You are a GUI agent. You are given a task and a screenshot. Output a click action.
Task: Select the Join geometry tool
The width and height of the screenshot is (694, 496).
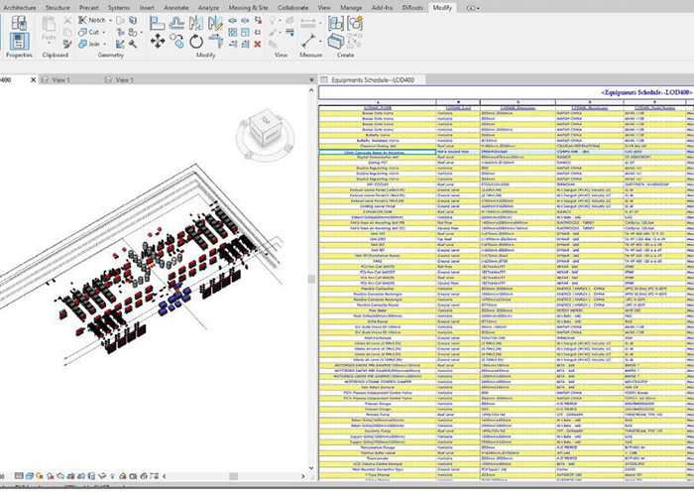[89, 44]
